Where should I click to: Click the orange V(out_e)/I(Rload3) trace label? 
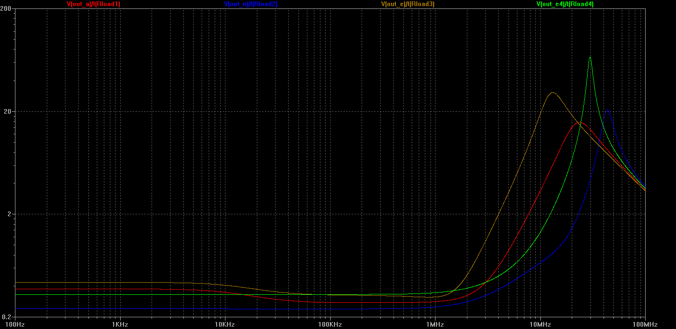click(408, 4)
